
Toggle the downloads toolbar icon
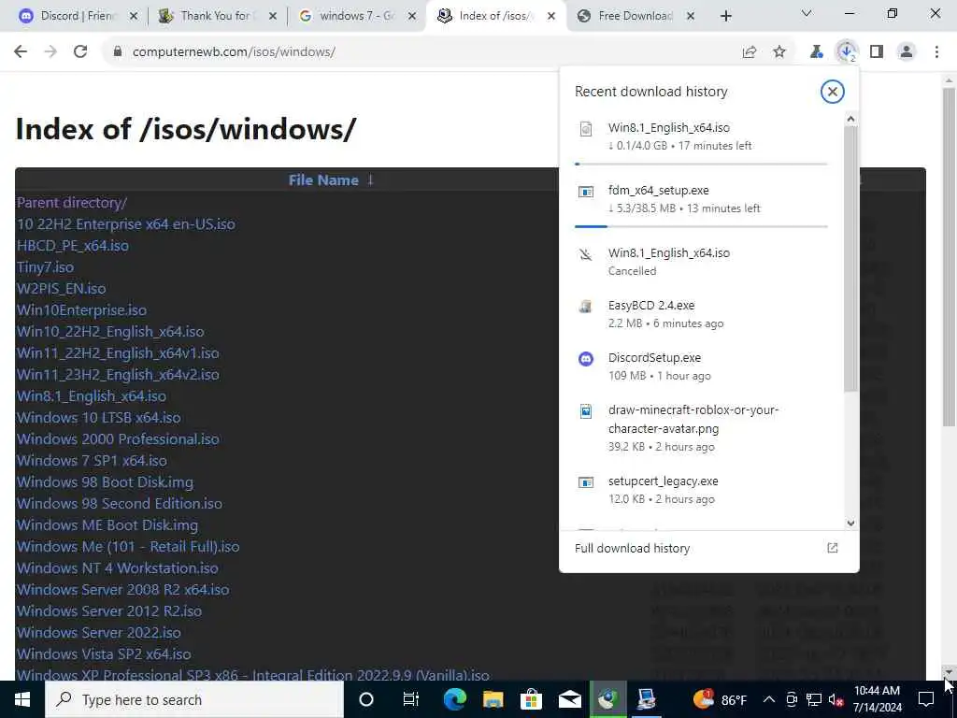coord(847,52)
